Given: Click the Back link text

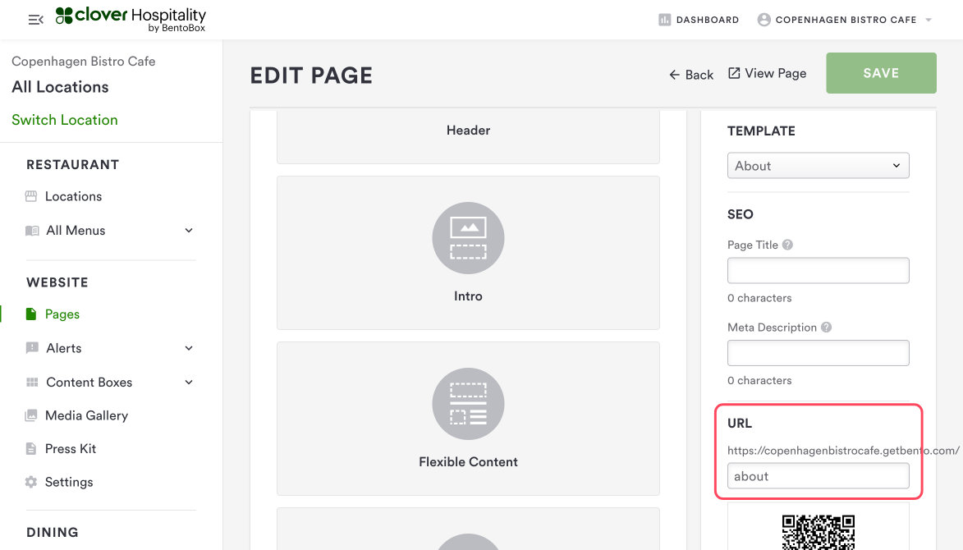Looking at the screenshot, I should [x=699, y=75].
